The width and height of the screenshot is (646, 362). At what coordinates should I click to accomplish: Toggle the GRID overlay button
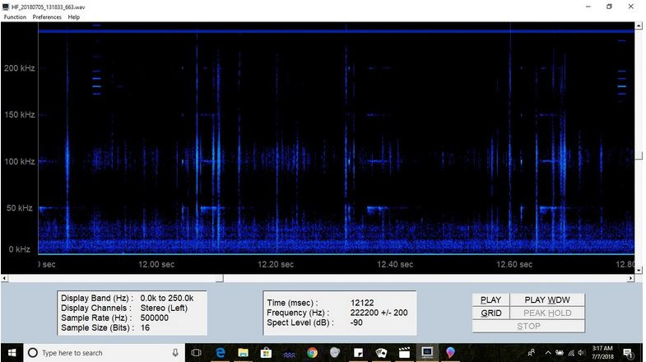pos(490,313)
